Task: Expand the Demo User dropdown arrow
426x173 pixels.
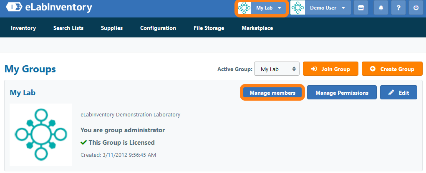Action: coord(343,8)
